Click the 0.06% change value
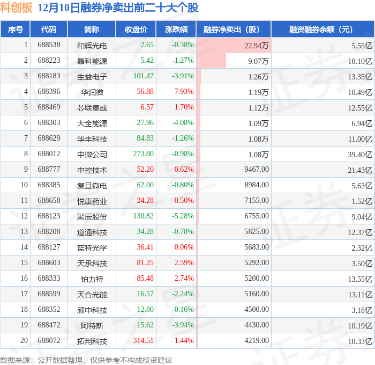 [x=184, y=247]
